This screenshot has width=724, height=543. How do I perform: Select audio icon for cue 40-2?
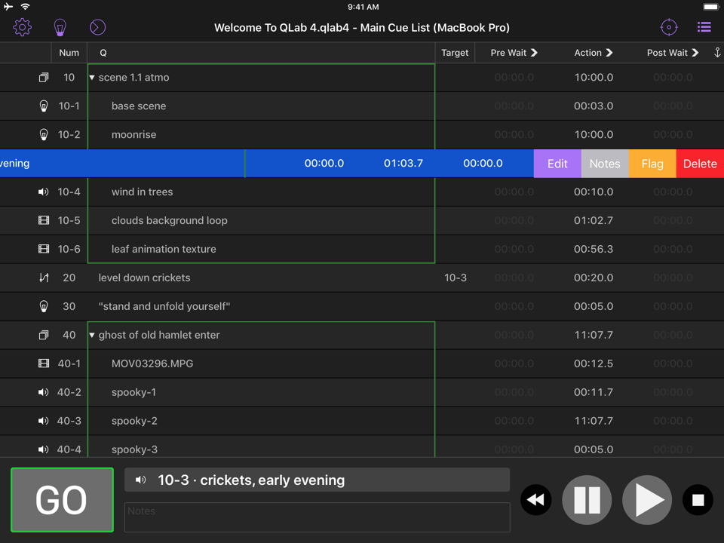point(44,392)
